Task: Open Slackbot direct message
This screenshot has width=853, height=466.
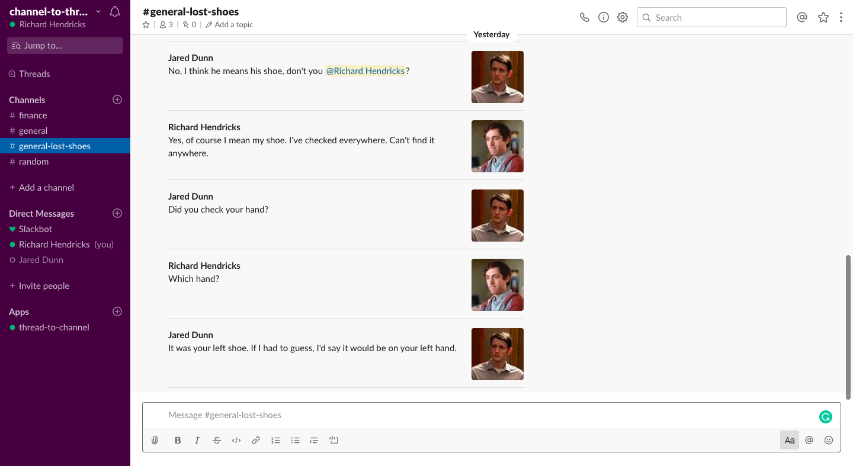Action: pos(65,229)
